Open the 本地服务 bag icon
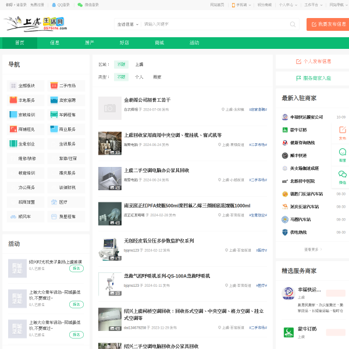 [x=13, y=100]
